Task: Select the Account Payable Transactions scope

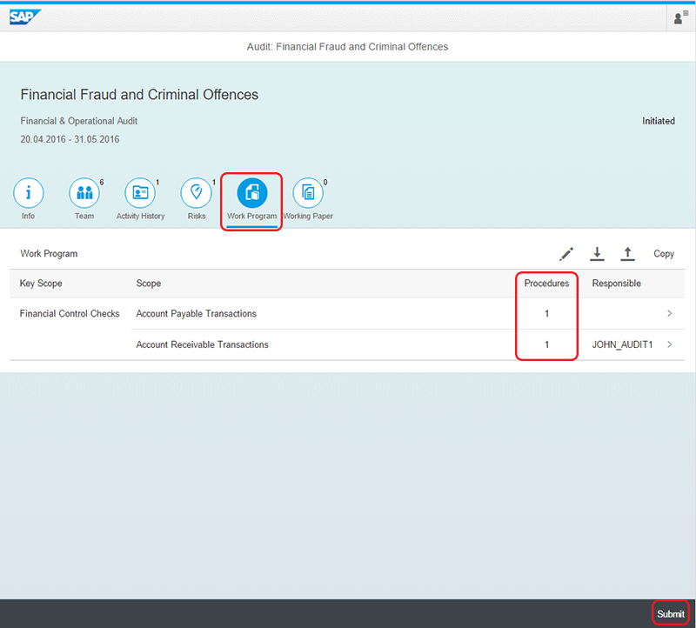Action: (x=196, y=314)
